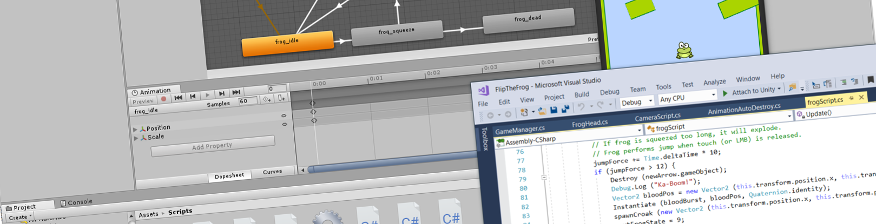This screenshot has width=876, height=224.
Task: Open the Edit menu in Visual Studio
Action: [x=504, y=101]
